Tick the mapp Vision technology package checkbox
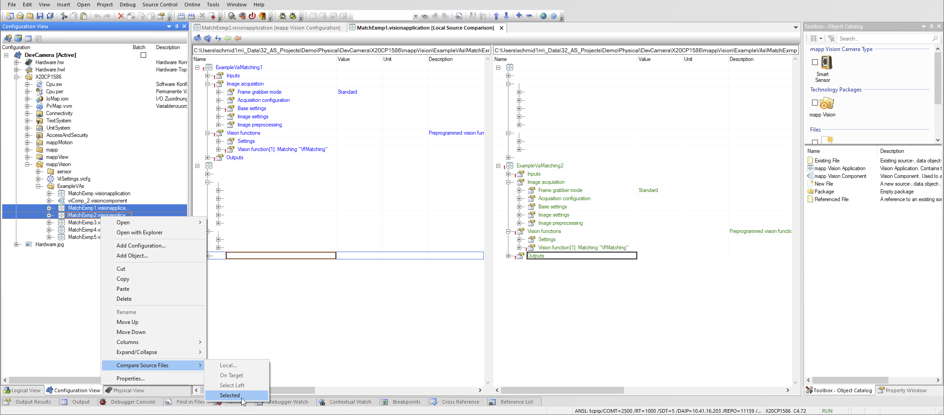The image size is (944, 415). (815, 103)
